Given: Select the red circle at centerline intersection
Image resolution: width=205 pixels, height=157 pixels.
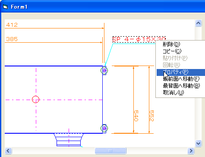Looking at the screenshot, I should (35, 99).
